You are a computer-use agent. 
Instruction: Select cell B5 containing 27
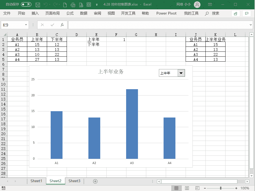(x=37, y=59)
